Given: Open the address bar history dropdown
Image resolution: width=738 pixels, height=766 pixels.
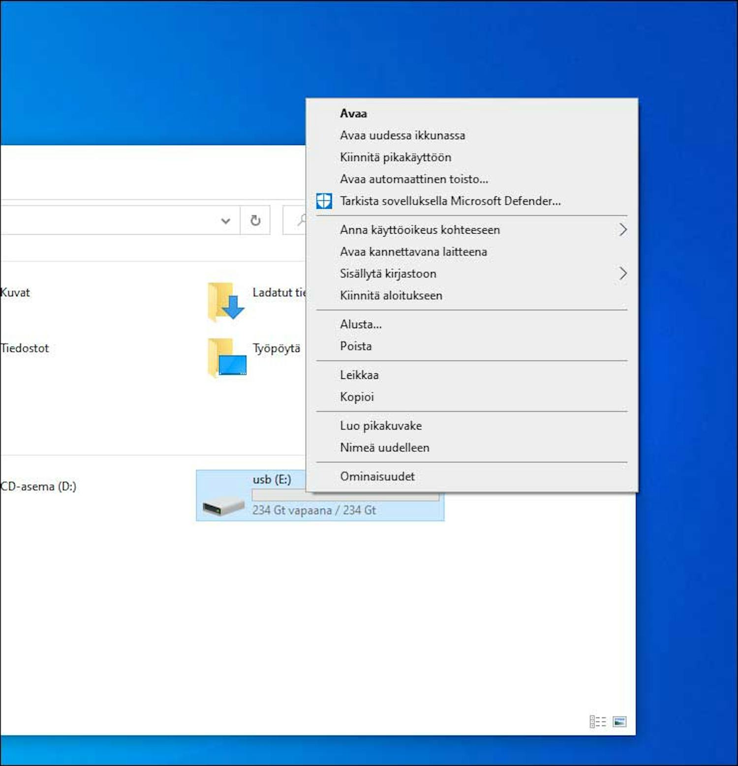Looking at the screenshot, I should (x=225, y=220).
